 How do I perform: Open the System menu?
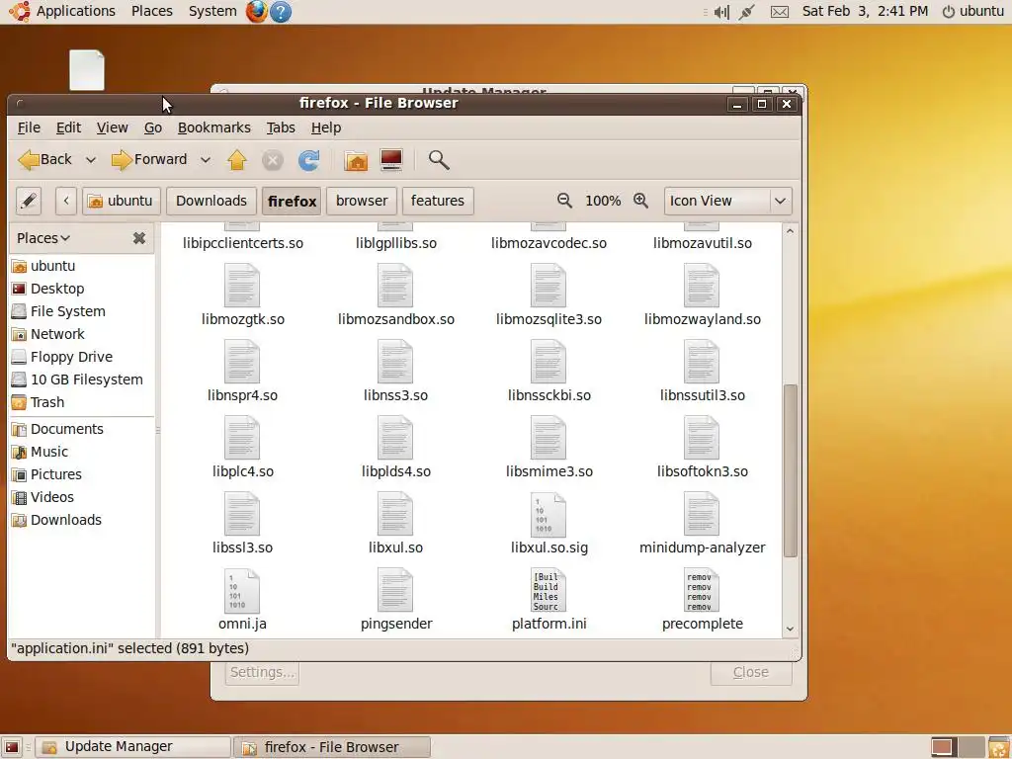pos(212,11)
